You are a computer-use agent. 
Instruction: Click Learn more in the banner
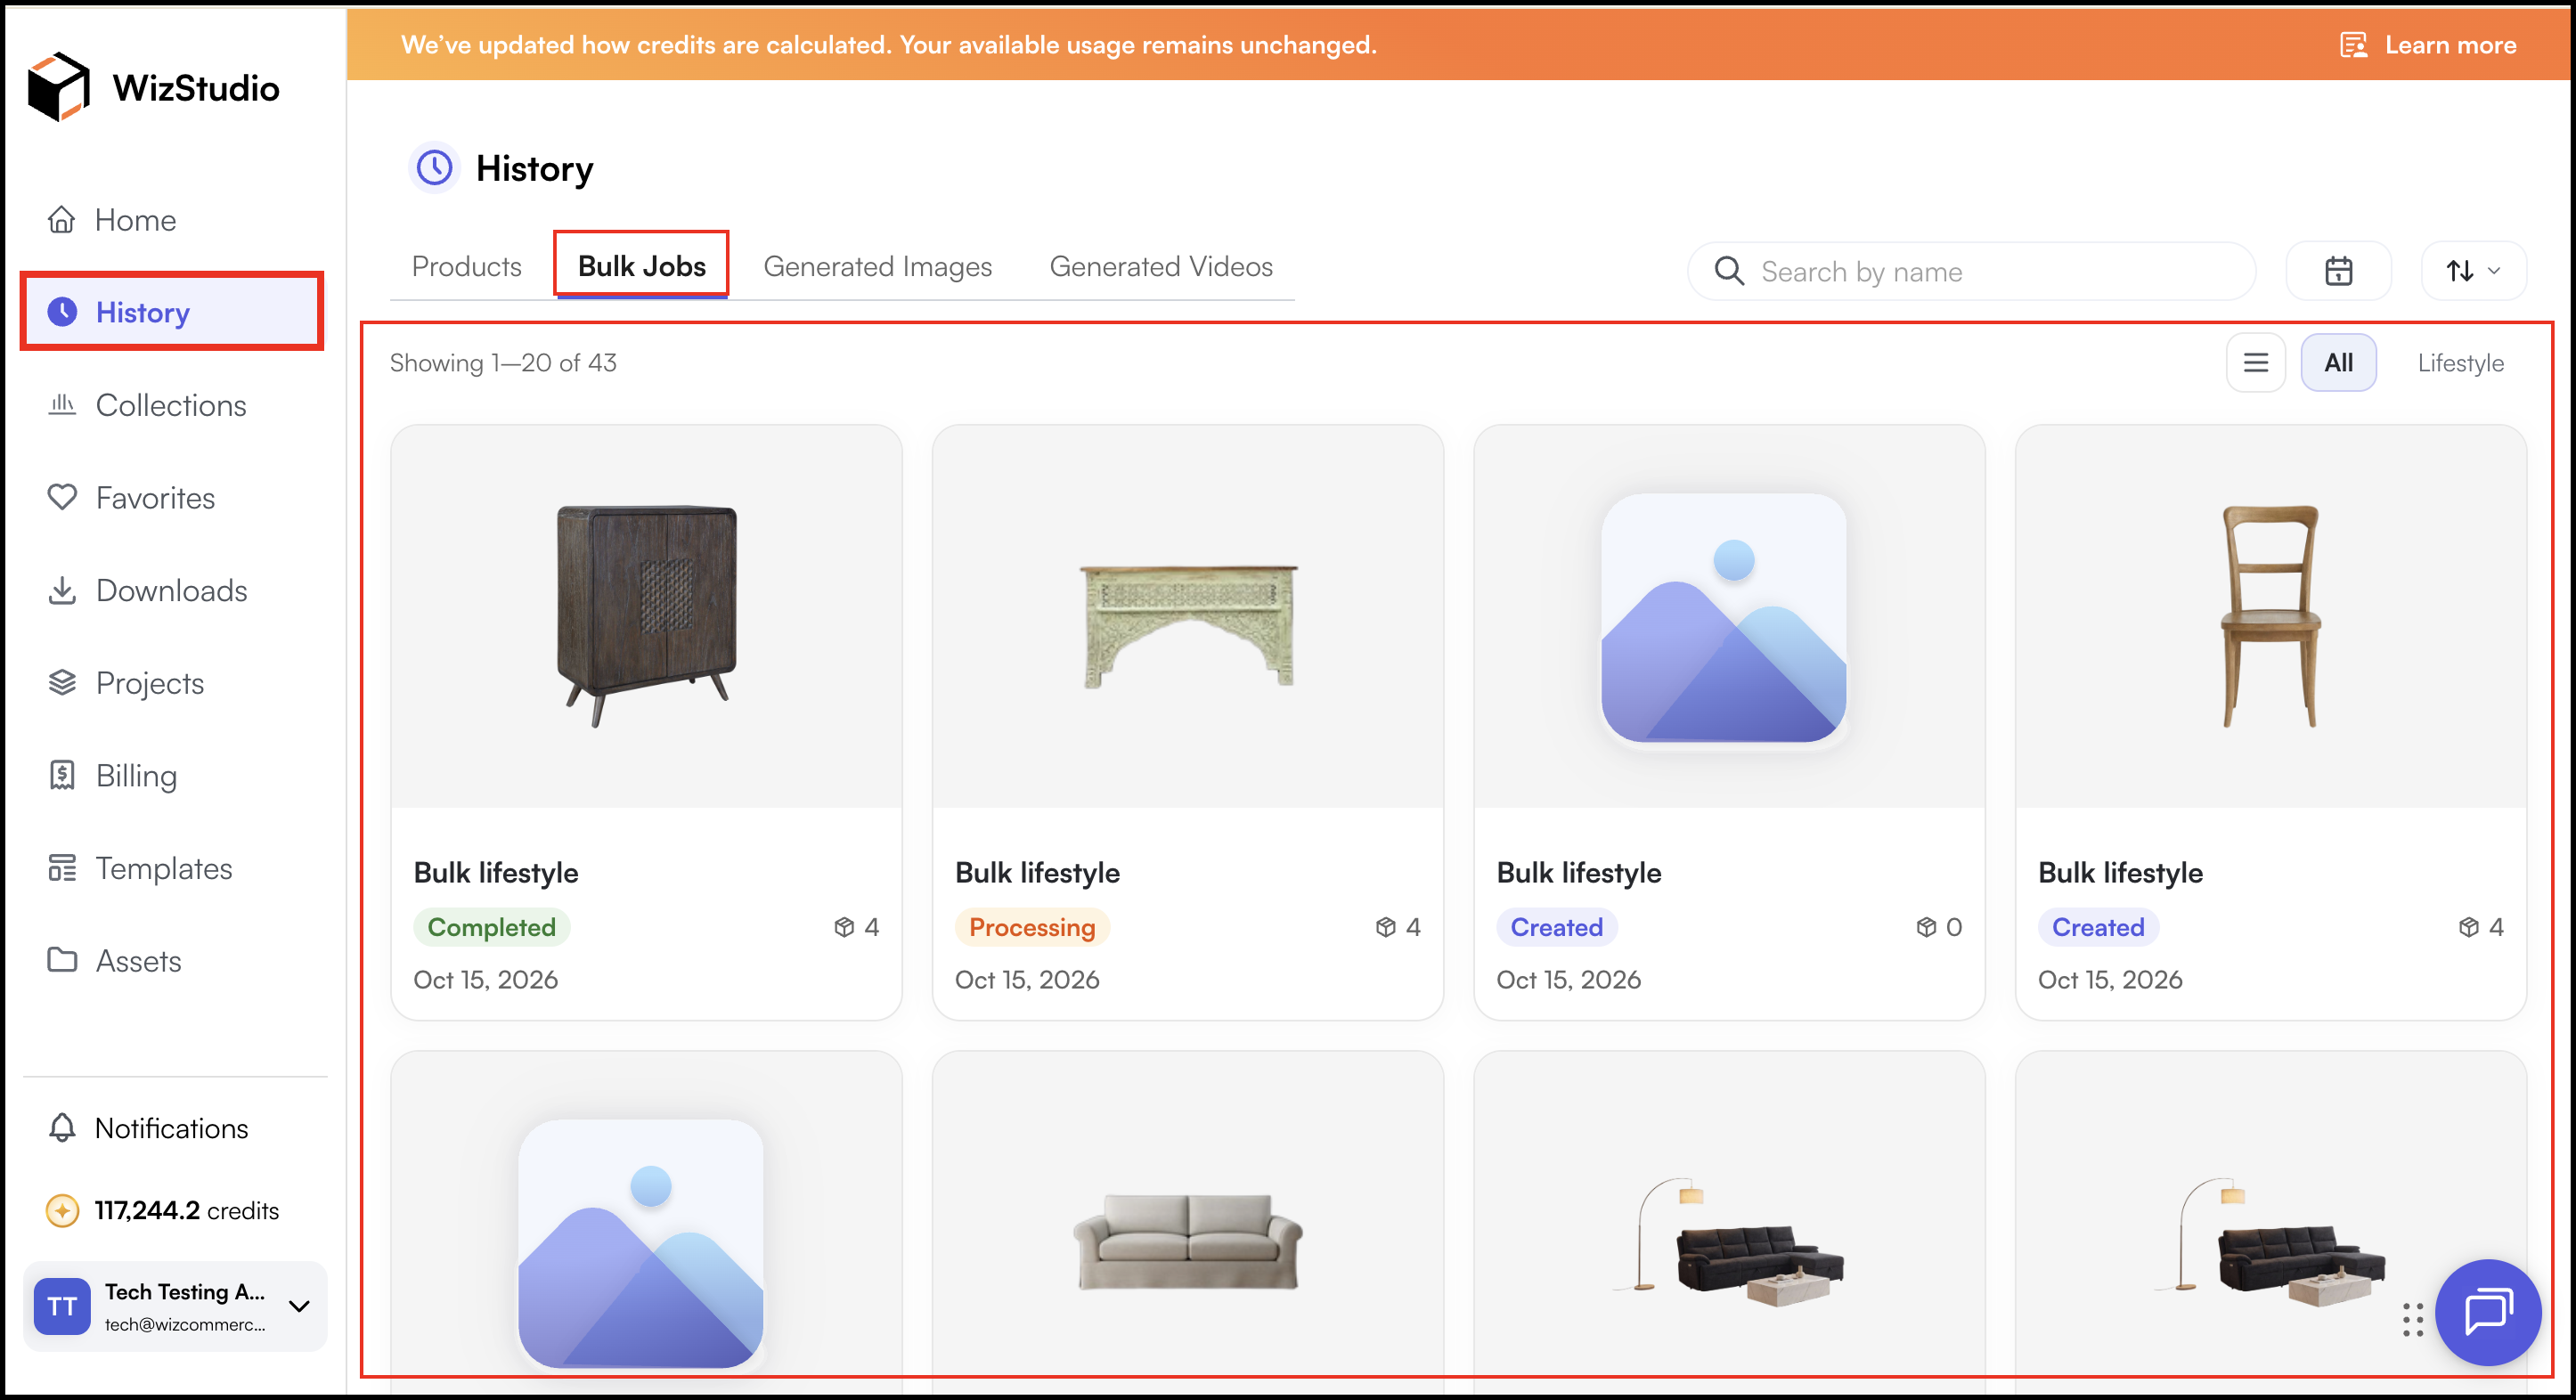pyautogui.click(x=2429, y=45)
